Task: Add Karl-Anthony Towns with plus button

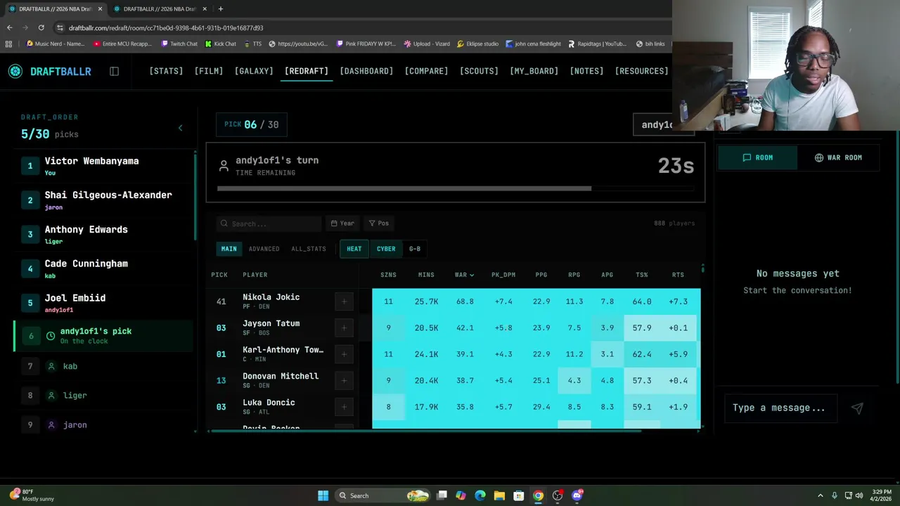Action: click(344, 354)
